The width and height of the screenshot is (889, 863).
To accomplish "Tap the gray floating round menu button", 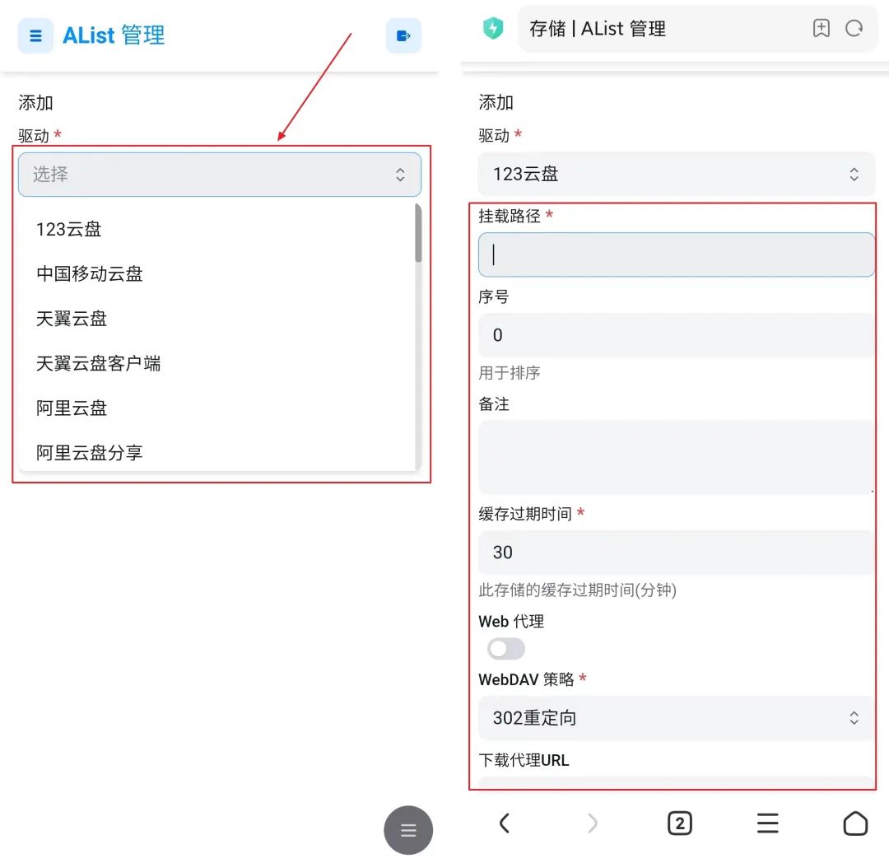I will point(408,830).
